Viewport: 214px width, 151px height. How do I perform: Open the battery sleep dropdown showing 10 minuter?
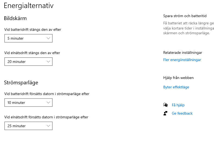(x=28, y=103)
